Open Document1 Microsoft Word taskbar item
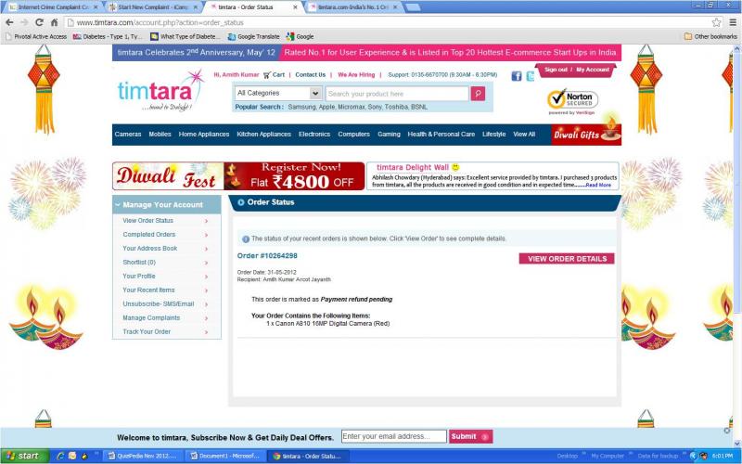 click(x=224, y=456)
